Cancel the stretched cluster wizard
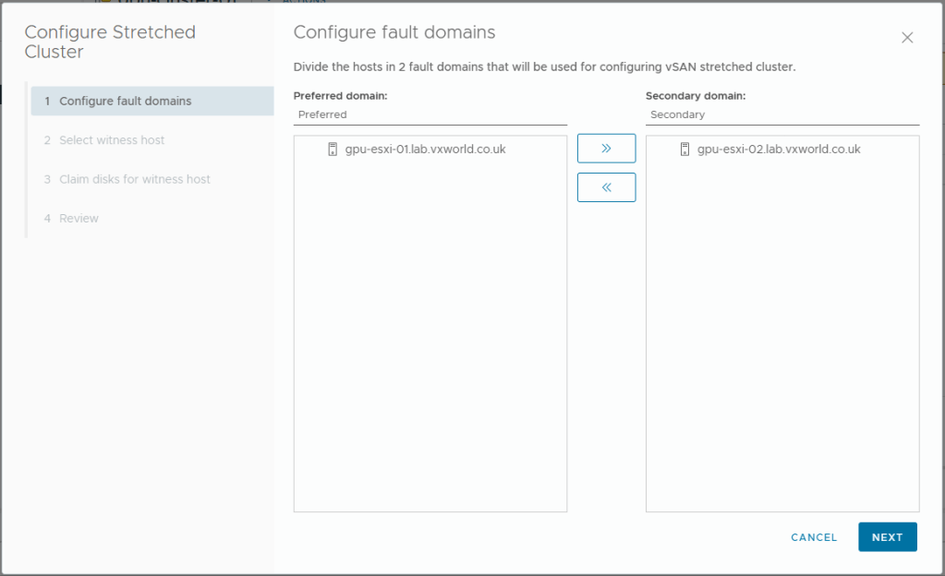The image size is (945, 576). click(814, 537)
